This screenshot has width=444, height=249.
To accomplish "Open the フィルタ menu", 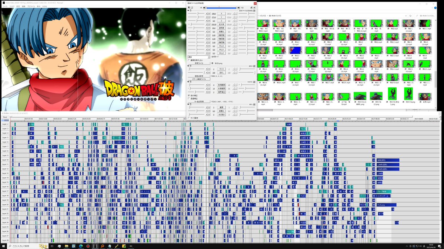I will (x=12, y=7).
